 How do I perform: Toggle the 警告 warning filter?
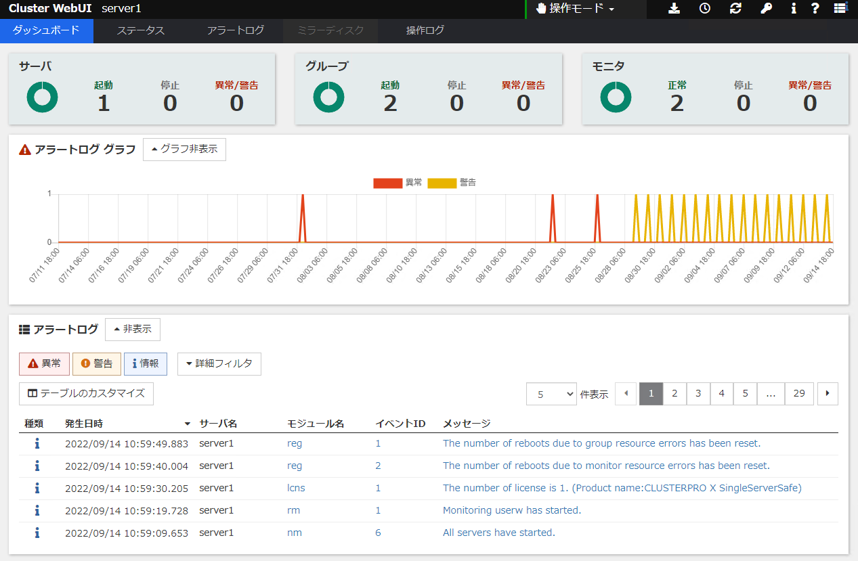click(x=96, y=363)
